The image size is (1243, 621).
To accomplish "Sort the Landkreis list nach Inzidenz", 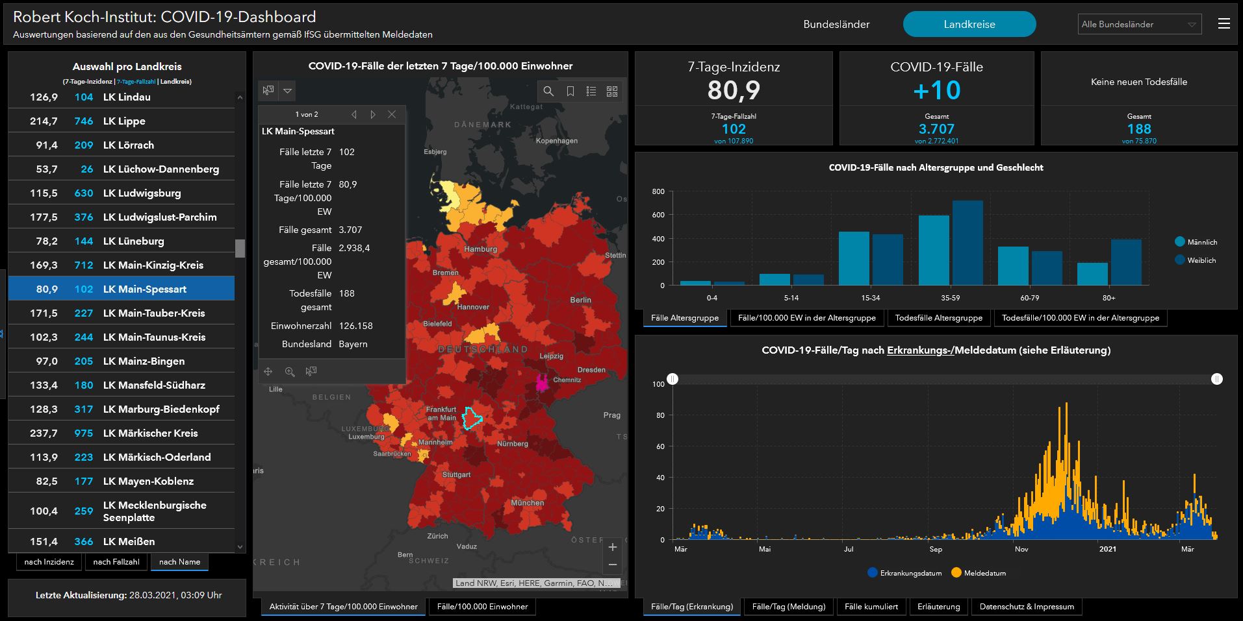I will 49,562.
